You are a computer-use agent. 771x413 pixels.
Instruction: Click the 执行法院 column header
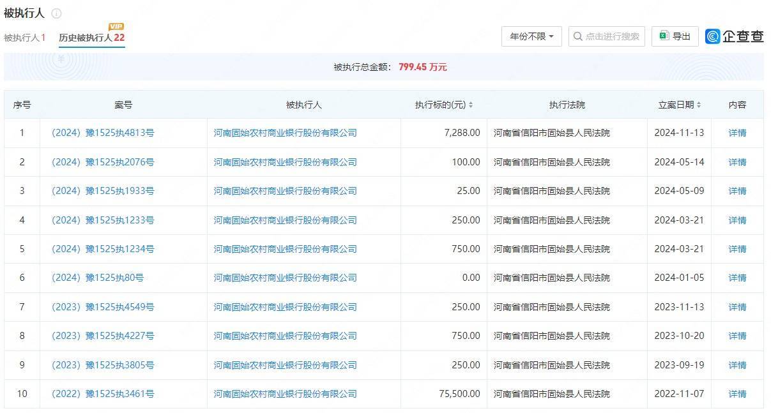[x=567, y=105]
